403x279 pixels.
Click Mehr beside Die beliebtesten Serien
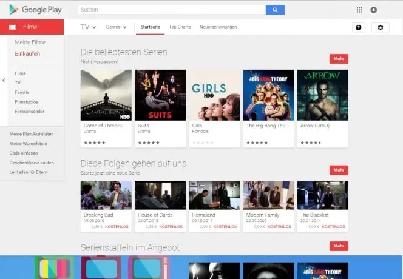[x=339, y=59]
